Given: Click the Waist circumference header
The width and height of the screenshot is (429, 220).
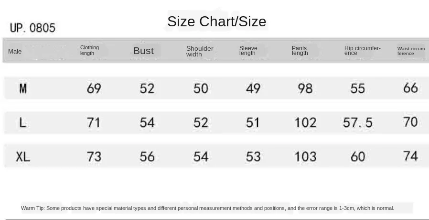Looking at the screenshot, I should (411, 51).
